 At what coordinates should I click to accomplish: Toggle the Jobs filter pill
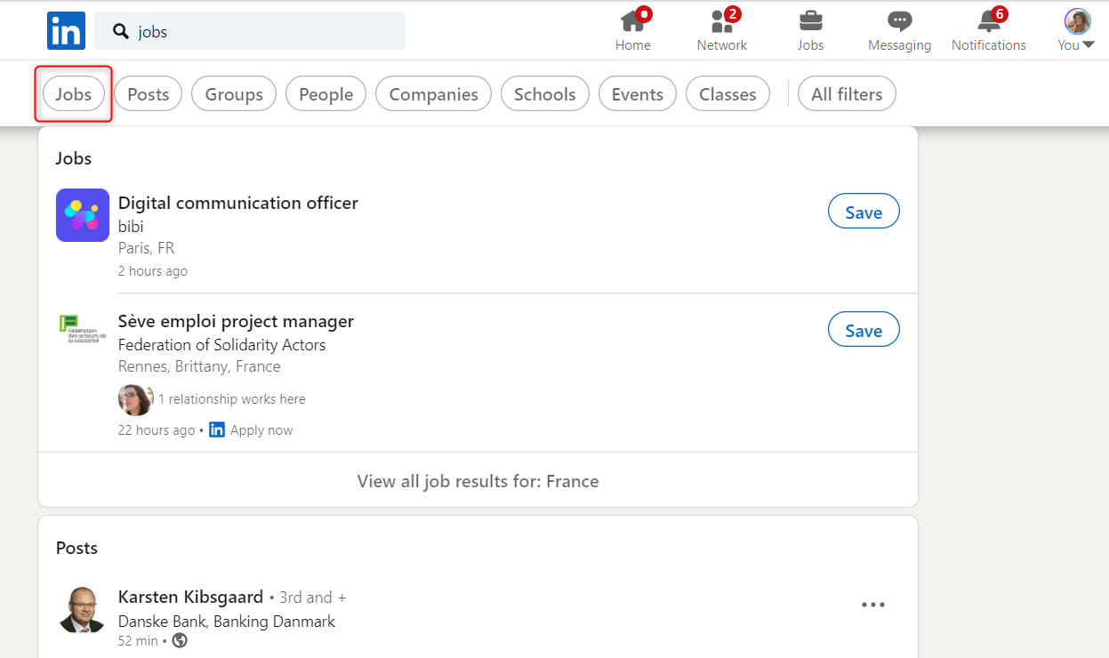(74, 94)
